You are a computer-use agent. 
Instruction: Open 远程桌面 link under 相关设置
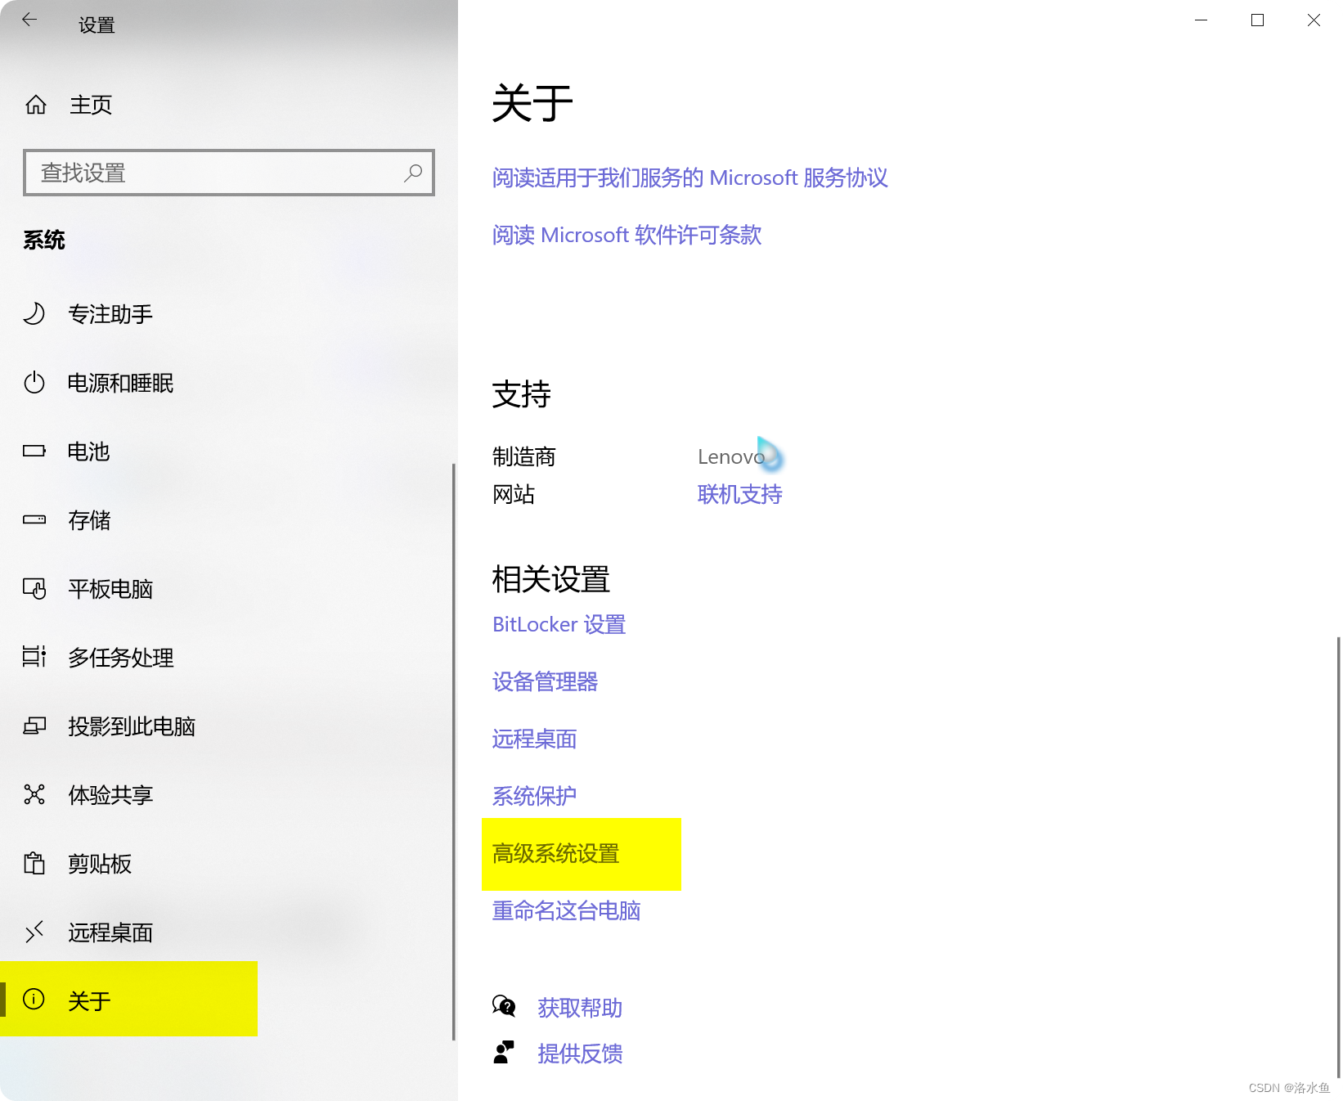534,739
